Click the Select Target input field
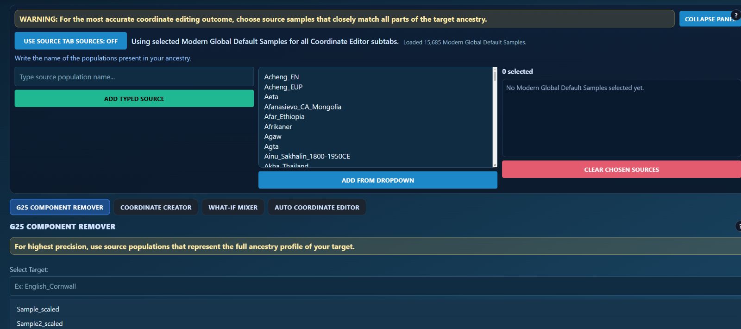 (375, 286)
